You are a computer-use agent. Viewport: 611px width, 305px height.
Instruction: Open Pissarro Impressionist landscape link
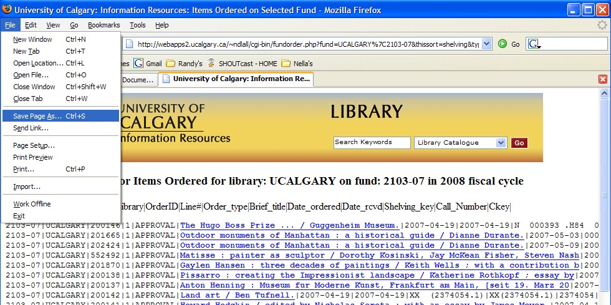click(x=377, y=275)
